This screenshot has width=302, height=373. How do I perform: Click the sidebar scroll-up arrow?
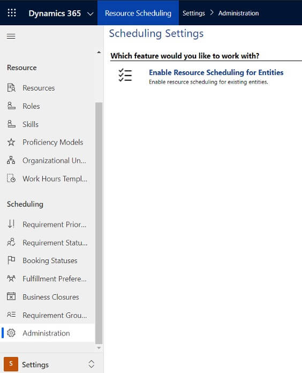point(99,52)
